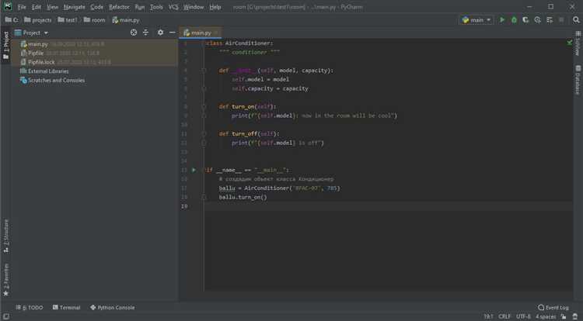
Task: Open the Refactor menu
Action: [x=119, y=7]
